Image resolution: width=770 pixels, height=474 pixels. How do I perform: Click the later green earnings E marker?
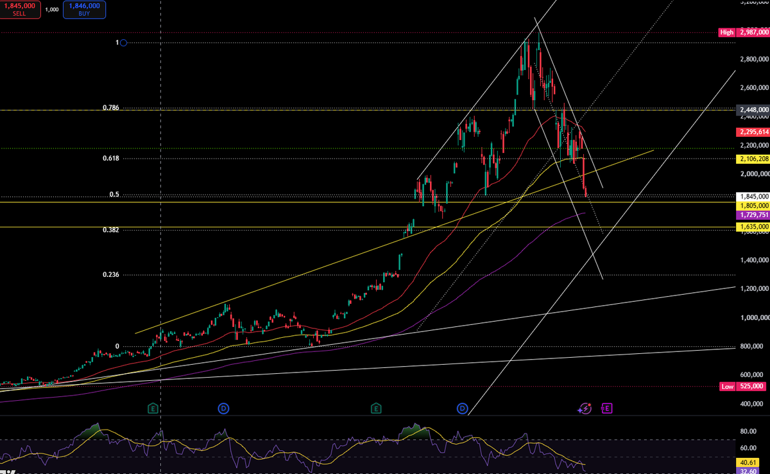(x=375, y=408)
